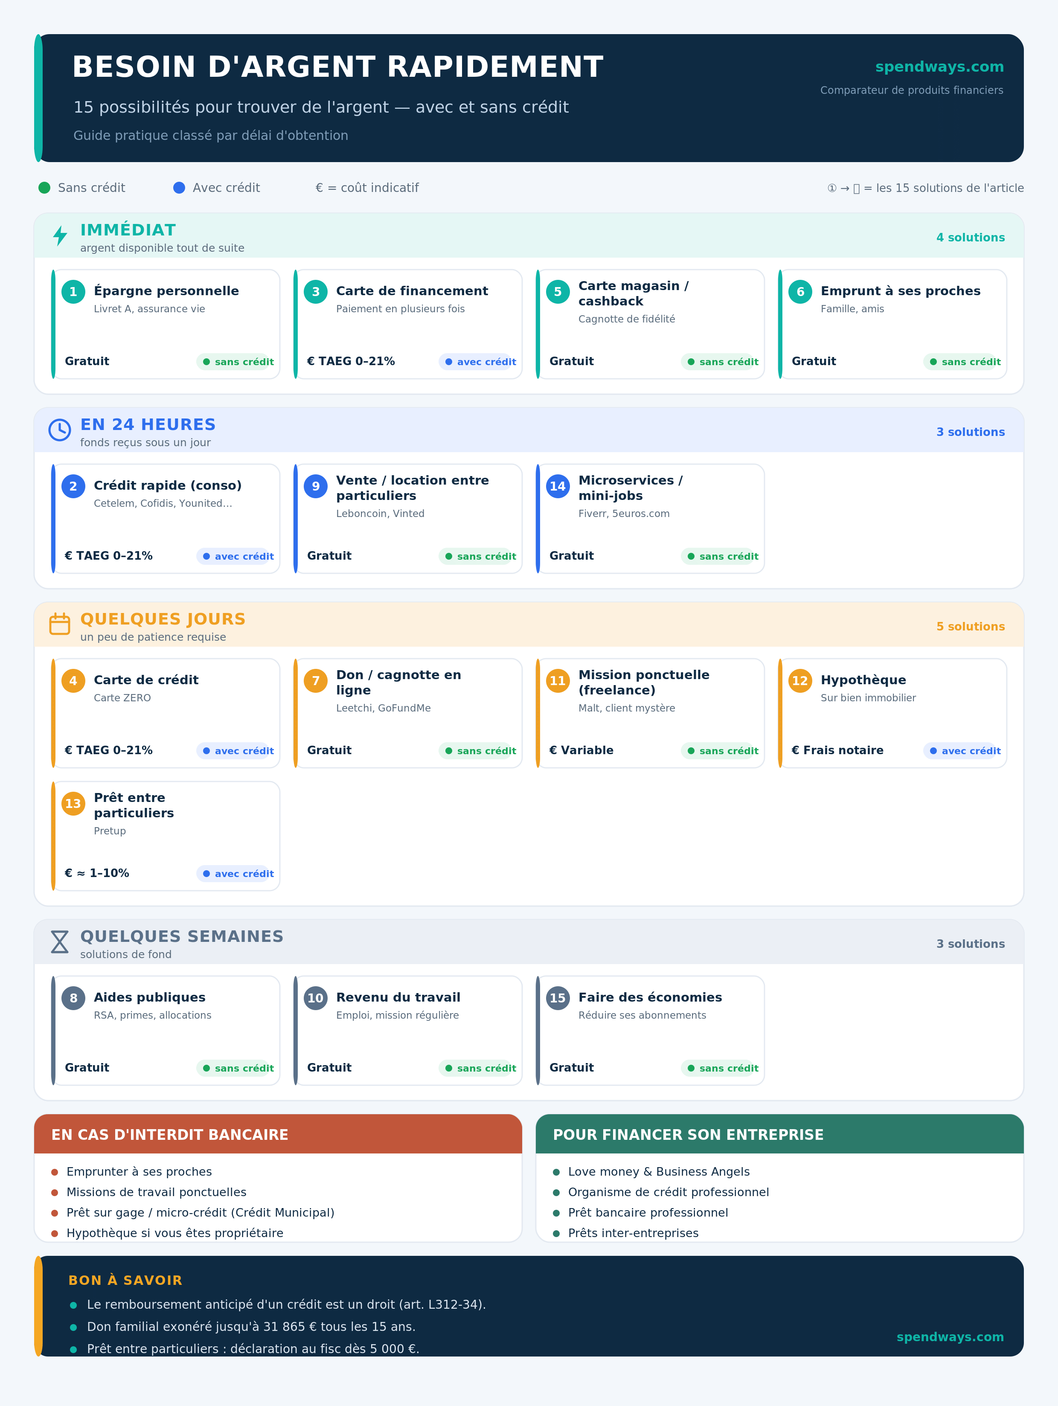This screenshot has width=1058, height=1406.
Task: Click number badge 6 on Emprunt à ses proches
Action: click(800, 292)
